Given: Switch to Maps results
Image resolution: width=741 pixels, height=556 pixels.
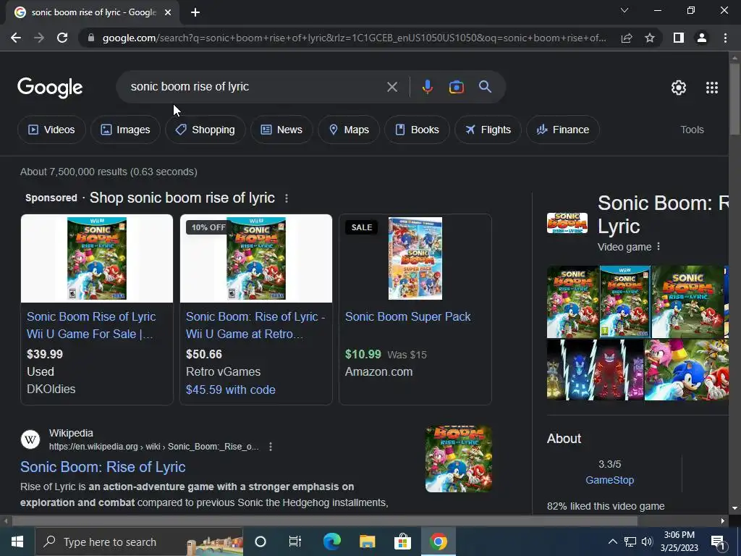Looking at the screenshot, I should (x=349, y=130).
